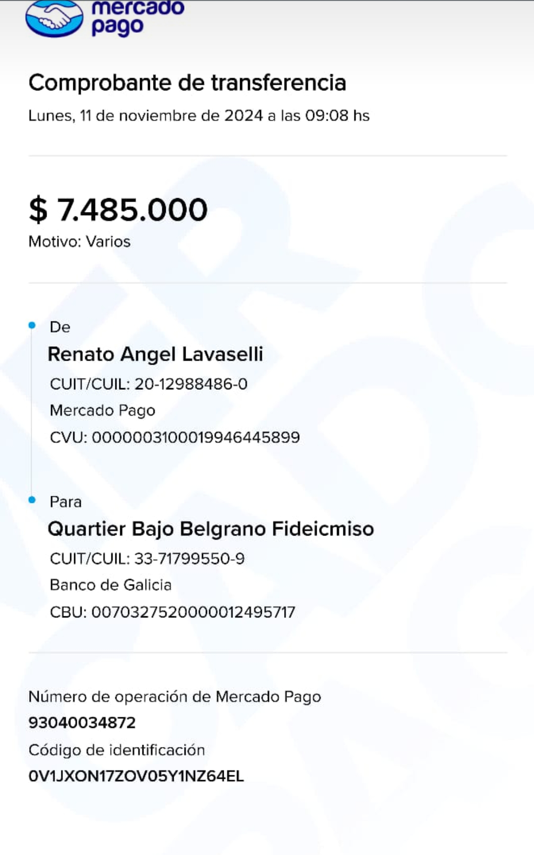Click the Código de identificación label
The height and width of the screenshot is (855, 534).
click(117, 750)
